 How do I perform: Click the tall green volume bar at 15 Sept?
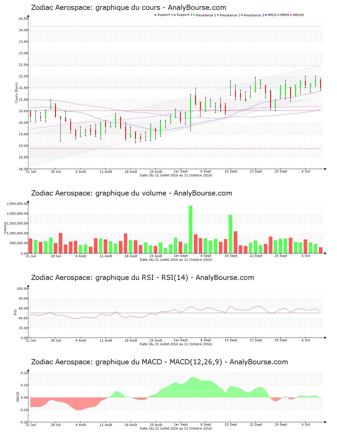pos(231,234)
